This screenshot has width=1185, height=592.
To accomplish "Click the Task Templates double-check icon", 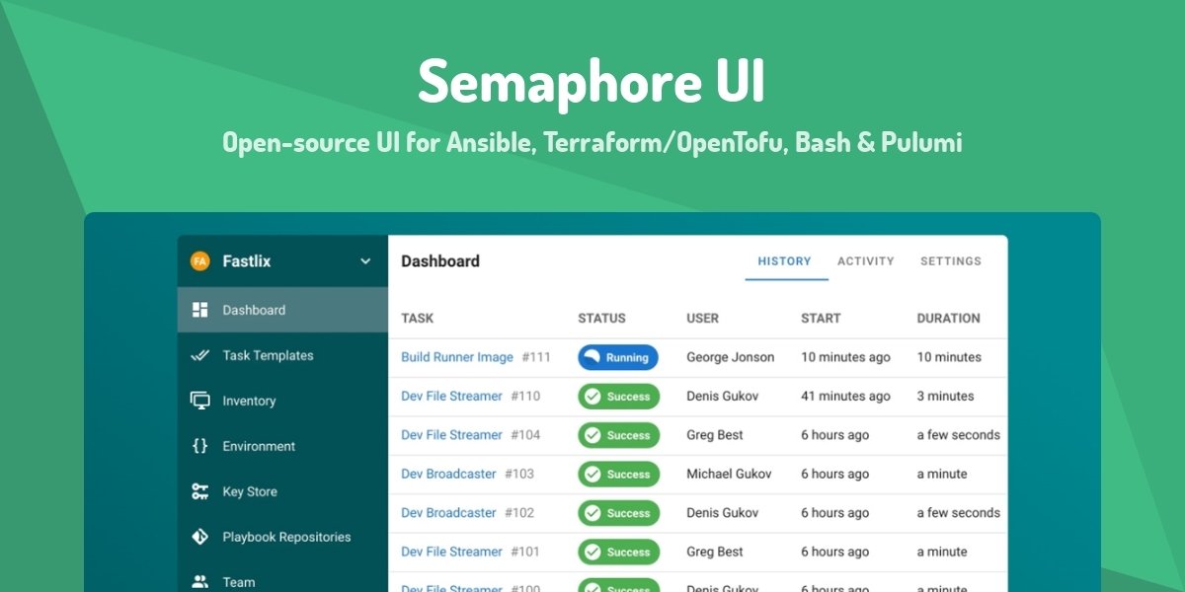I will pyautogui.click(x=199, y=355).
